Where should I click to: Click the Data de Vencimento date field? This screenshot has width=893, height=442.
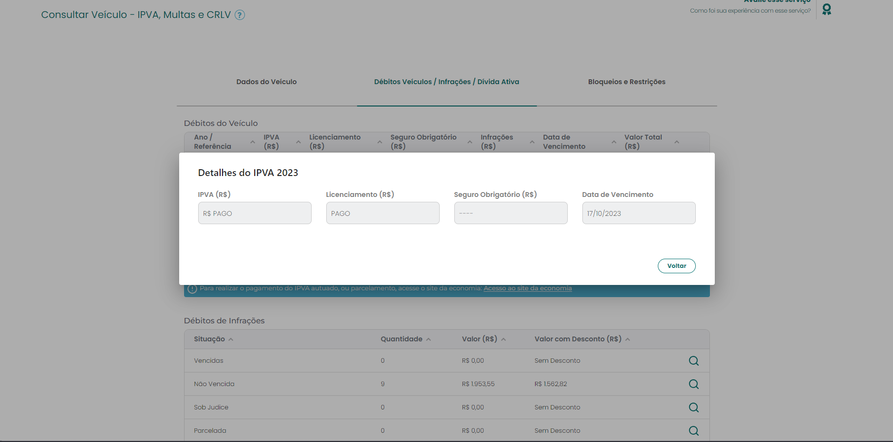[x=639, y=213]
